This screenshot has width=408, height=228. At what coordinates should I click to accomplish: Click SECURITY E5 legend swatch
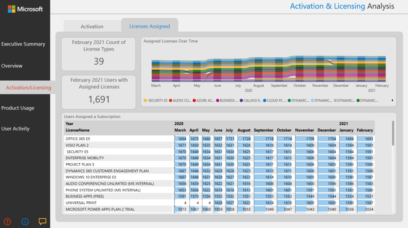(145, 100)
